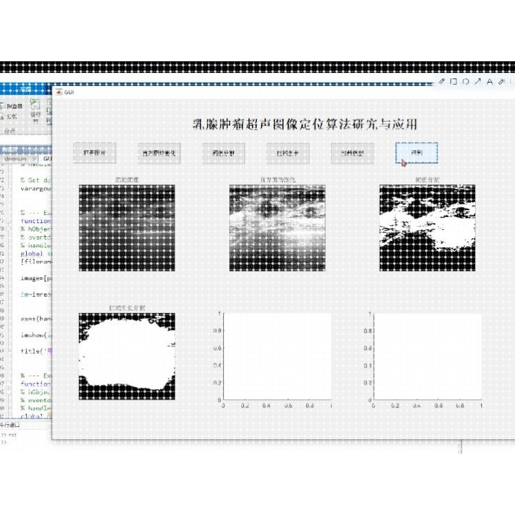Select the rectangle annotation tool
Screen dimensions: 515x515
(454, 81)
